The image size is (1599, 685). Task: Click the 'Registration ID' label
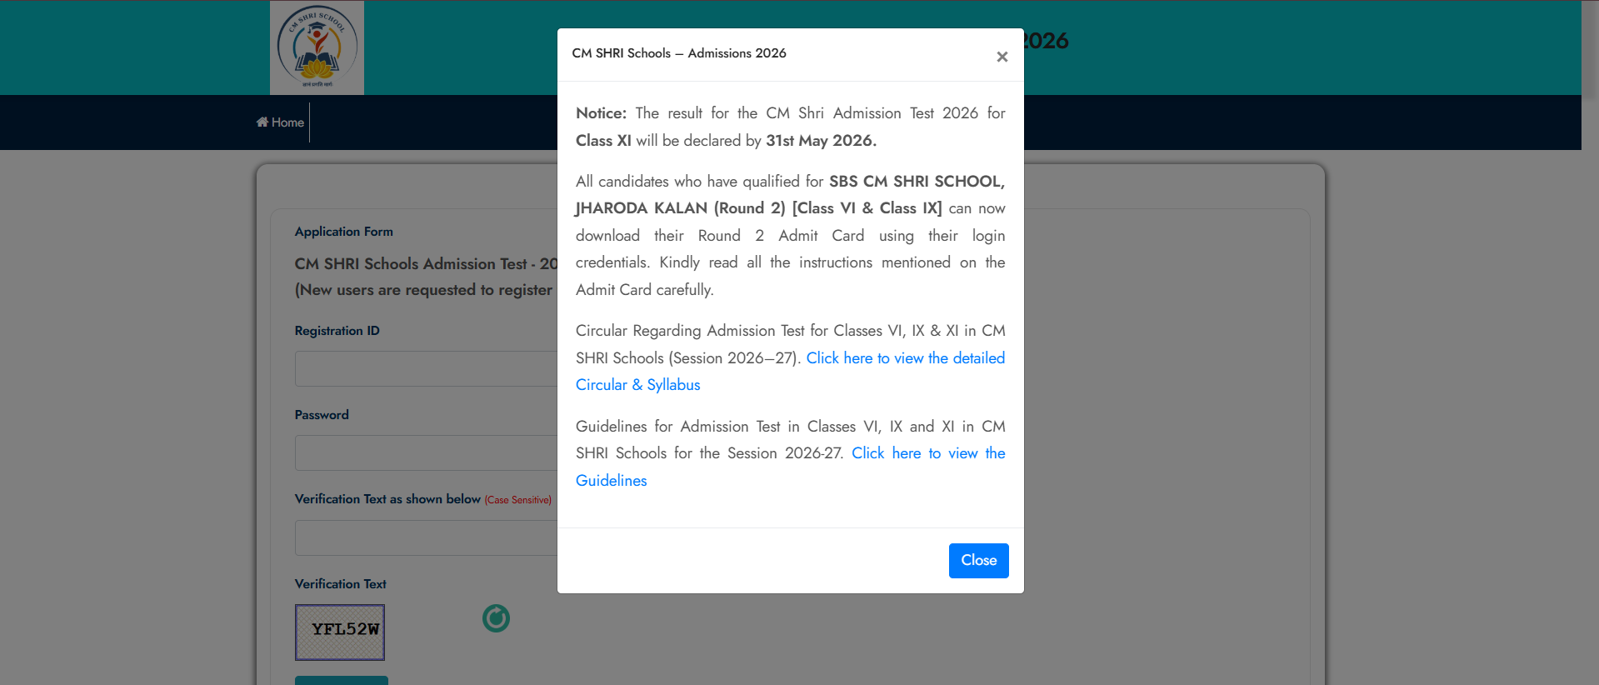point(337,331)
